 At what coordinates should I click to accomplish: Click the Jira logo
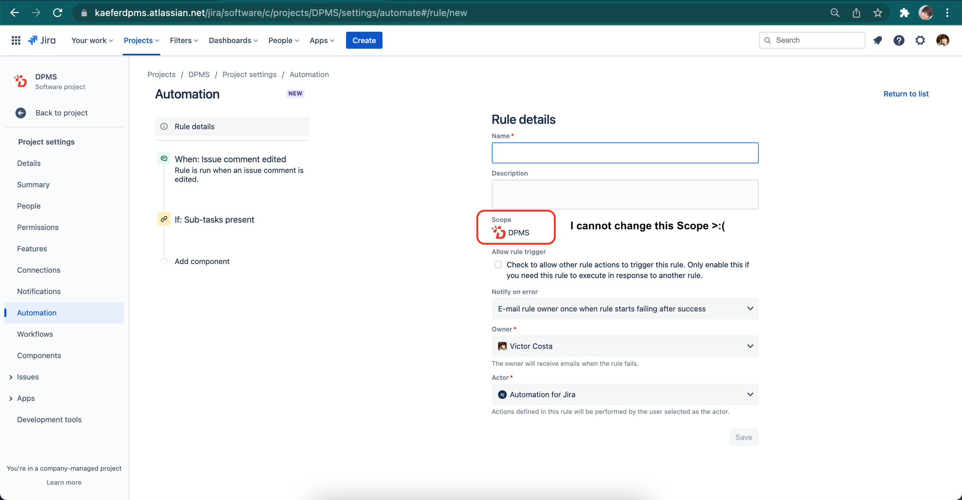pyautogui.click(x=42, y=40)
